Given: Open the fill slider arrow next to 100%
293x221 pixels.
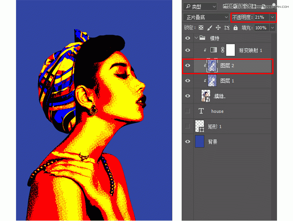Looking at the screenshot, I should coord(272,28).
